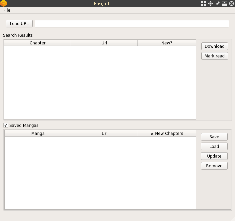Viewport: 235px width, 221px height.
Task: Click the Mark read button
Action: point(214,56)
